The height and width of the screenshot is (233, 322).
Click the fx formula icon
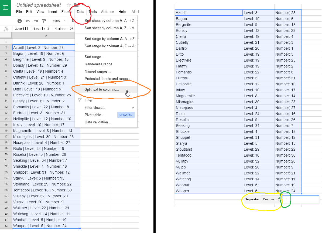6,29
